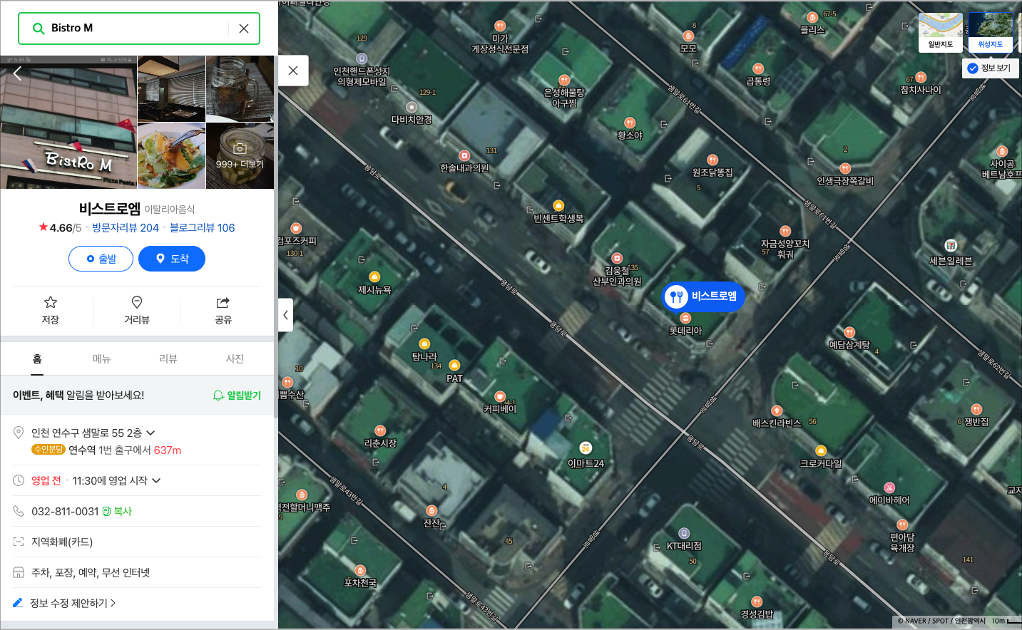Image resolution: width=1022 pixels, height=630 pixels.
Task: Click the 쟁반집 map marker
Action: (x=976, y=410)
